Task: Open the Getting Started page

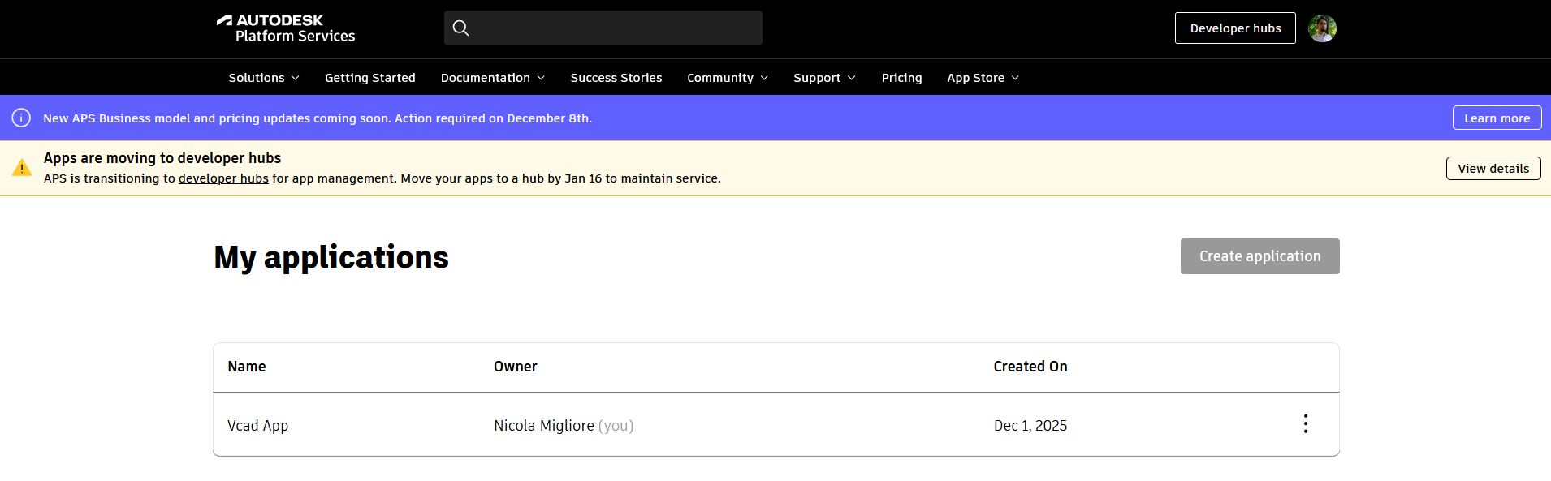Action: (x=370, y=78)
